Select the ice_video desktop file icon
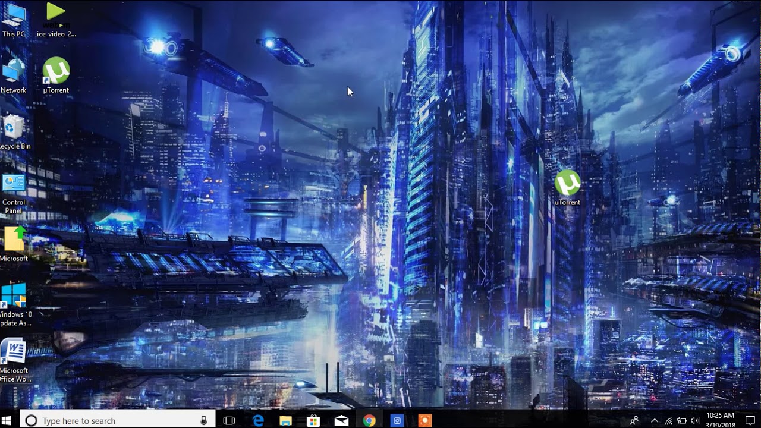Image resolution: width=761 pixels, height=428 pixels. 56,20
